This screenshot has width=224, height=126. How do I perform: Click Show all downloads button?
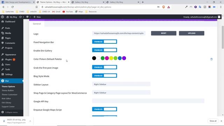[213, 121]
